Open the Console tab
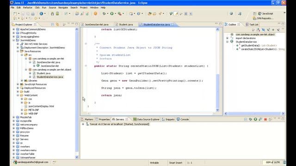296x166 pixels. [x=183, y=119]
